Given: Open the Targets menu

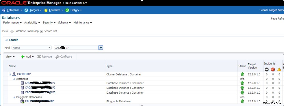Looking at the screenshot, I should (x=35, y=10).
